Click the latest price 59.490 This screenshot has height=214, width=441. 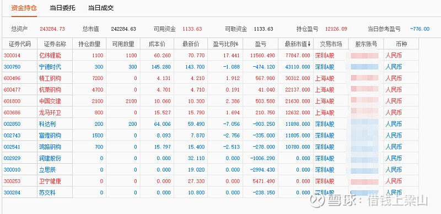tap(196, 124)
